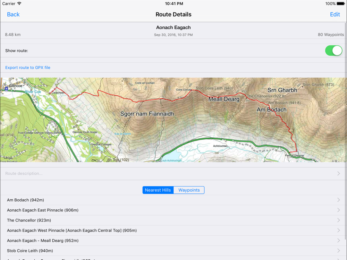Toggle the Show route switch
Viewport: 347px width, 260px height.
[x=333, y=51]
